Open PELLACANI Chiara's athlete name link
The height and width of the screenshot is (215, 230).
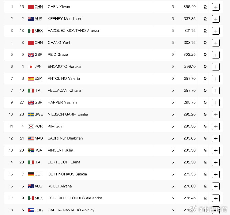[x=64, y=90]
